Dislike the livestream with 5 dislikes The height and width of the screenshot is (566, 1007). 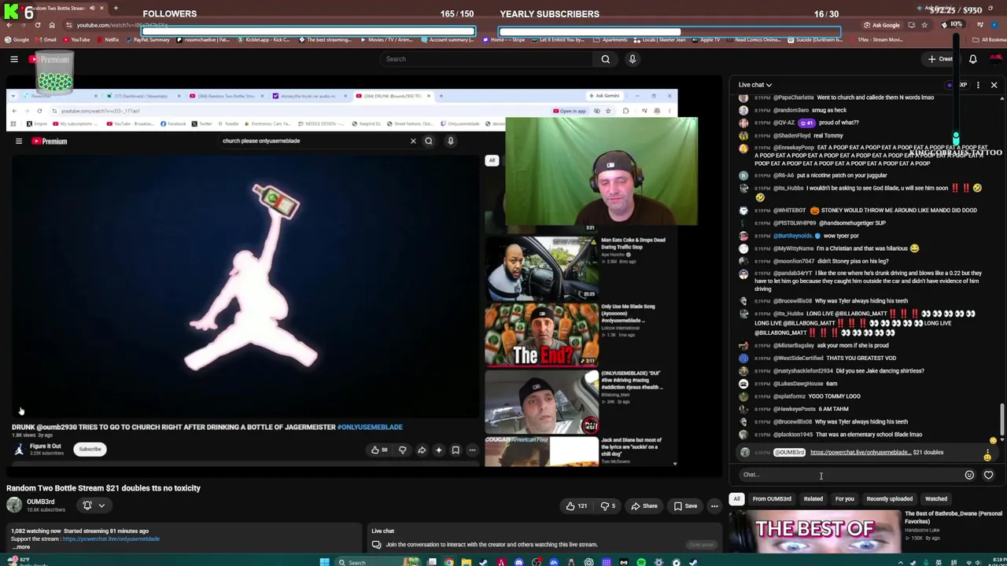pos(608,506)
